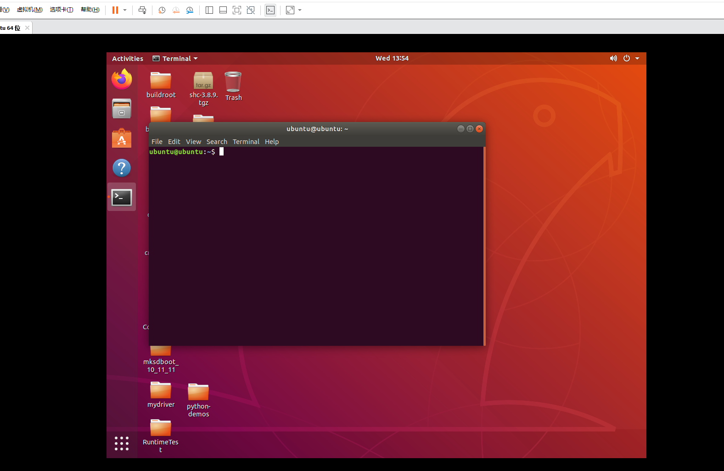724x471 pixels.
Task: Show Applications using the dots grid icon
Action: pyautogui.click(x=122, y=443)
